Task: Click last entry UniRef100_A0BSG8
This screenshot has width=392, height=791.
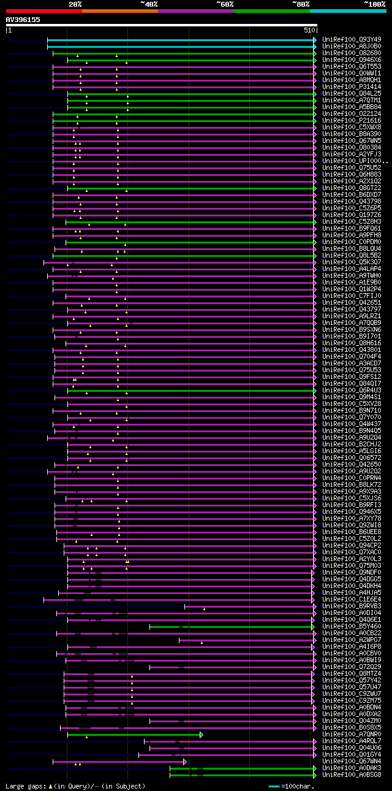Action: [352, 774]
